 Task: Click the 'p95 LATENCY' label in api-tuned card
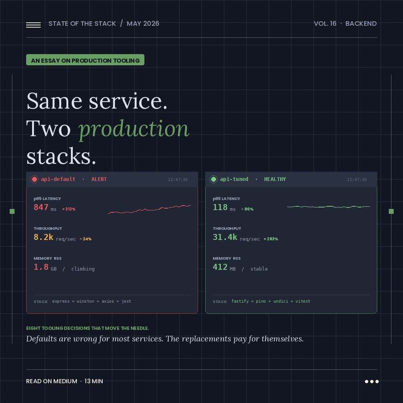227,199
